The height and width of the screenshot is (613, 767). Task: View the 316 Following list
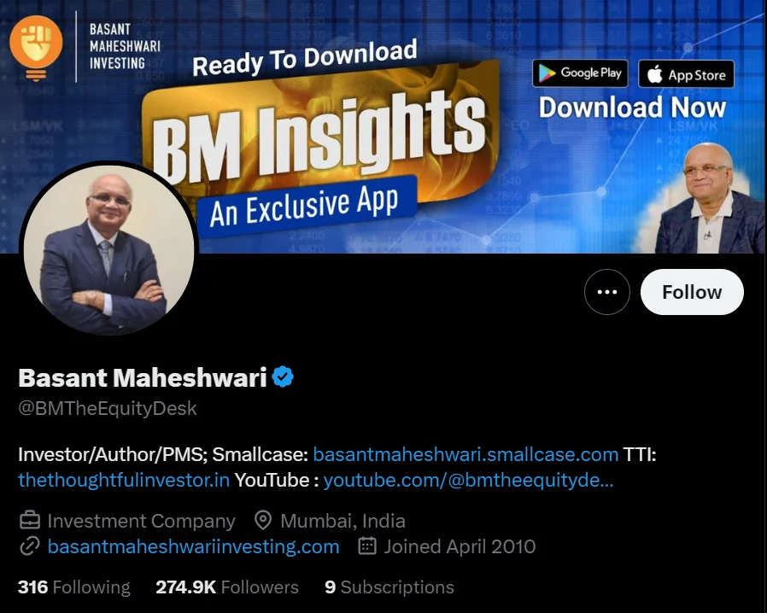(73, 587)
